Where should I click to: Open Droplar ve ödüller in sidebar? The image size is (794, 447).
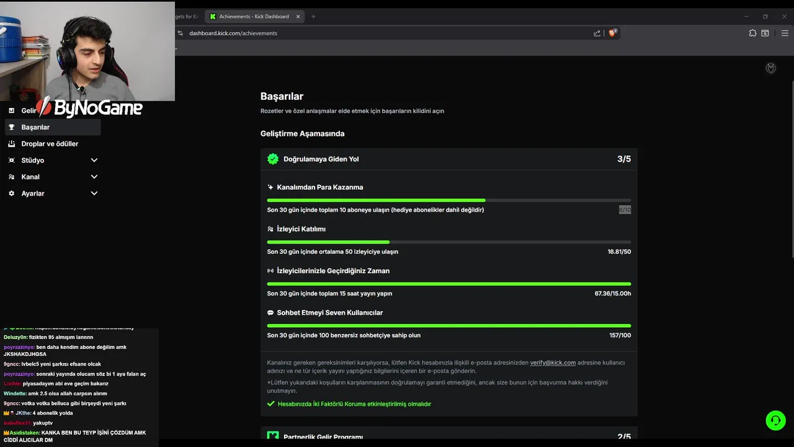click(x=50, y=144)
